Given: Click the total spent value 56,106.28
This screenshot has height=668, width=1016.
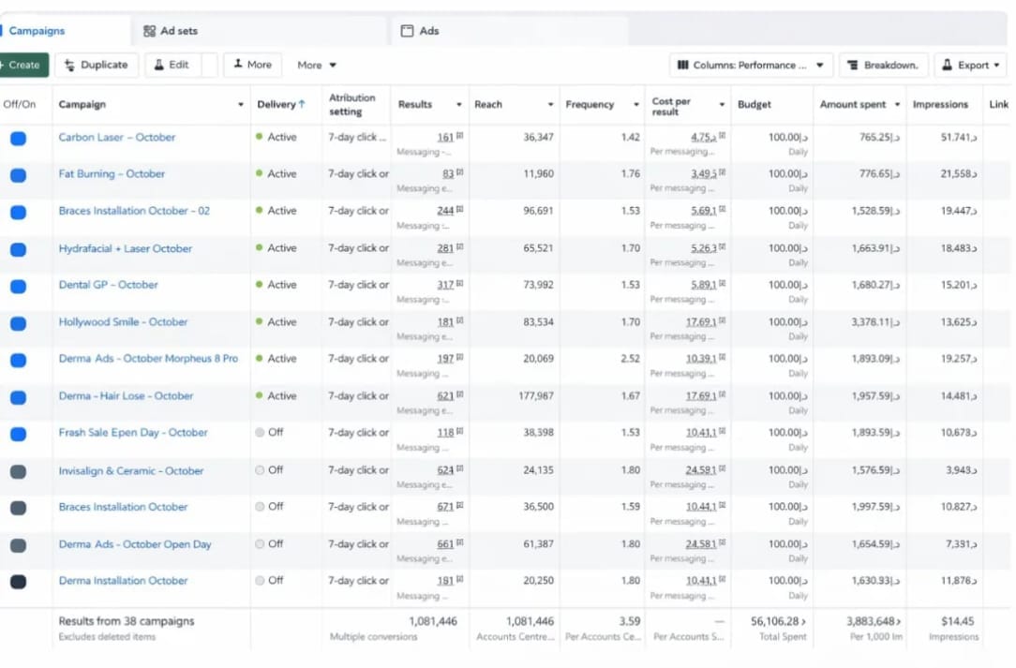Looking at the screenshot, I should coord(778,621).
